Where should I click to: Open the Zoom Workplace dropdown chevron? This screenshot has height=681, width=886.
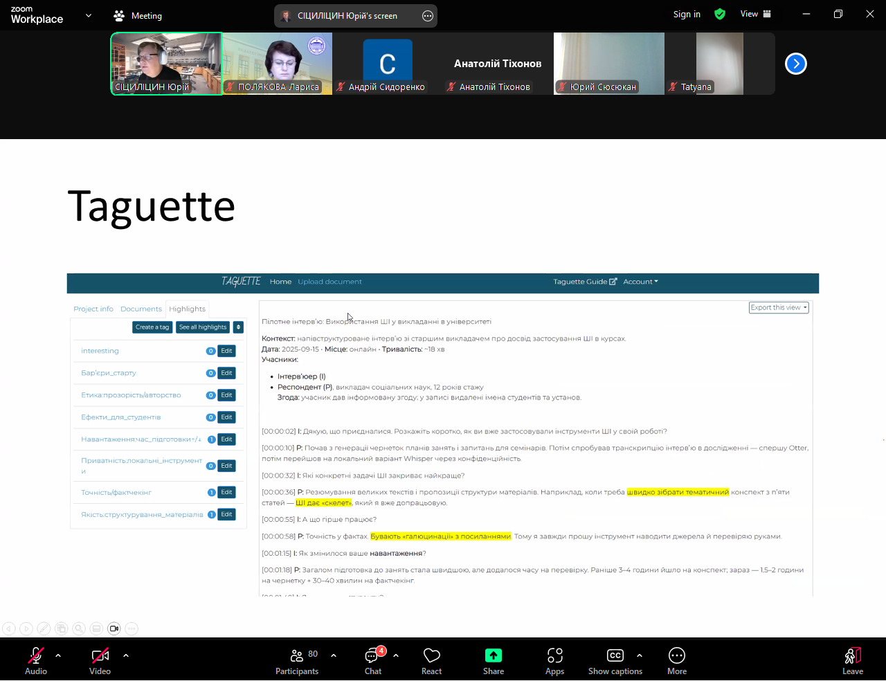[89, 15]
